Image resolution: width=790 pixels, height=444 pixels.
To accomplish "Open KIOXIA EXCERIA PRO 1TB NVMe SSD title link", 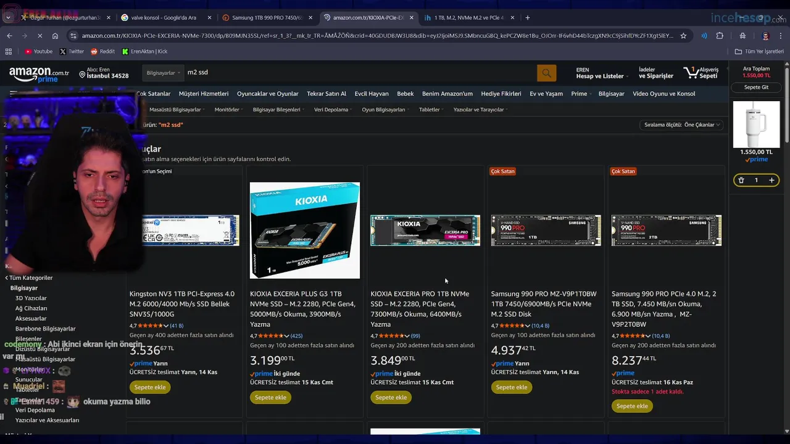I will [420, 309].
